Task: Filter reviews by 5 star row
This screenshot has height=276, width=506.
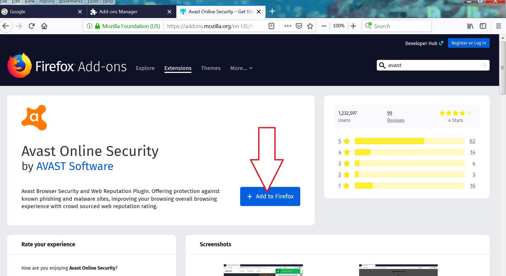Action: pyautogui.click(x=407, y=141)
